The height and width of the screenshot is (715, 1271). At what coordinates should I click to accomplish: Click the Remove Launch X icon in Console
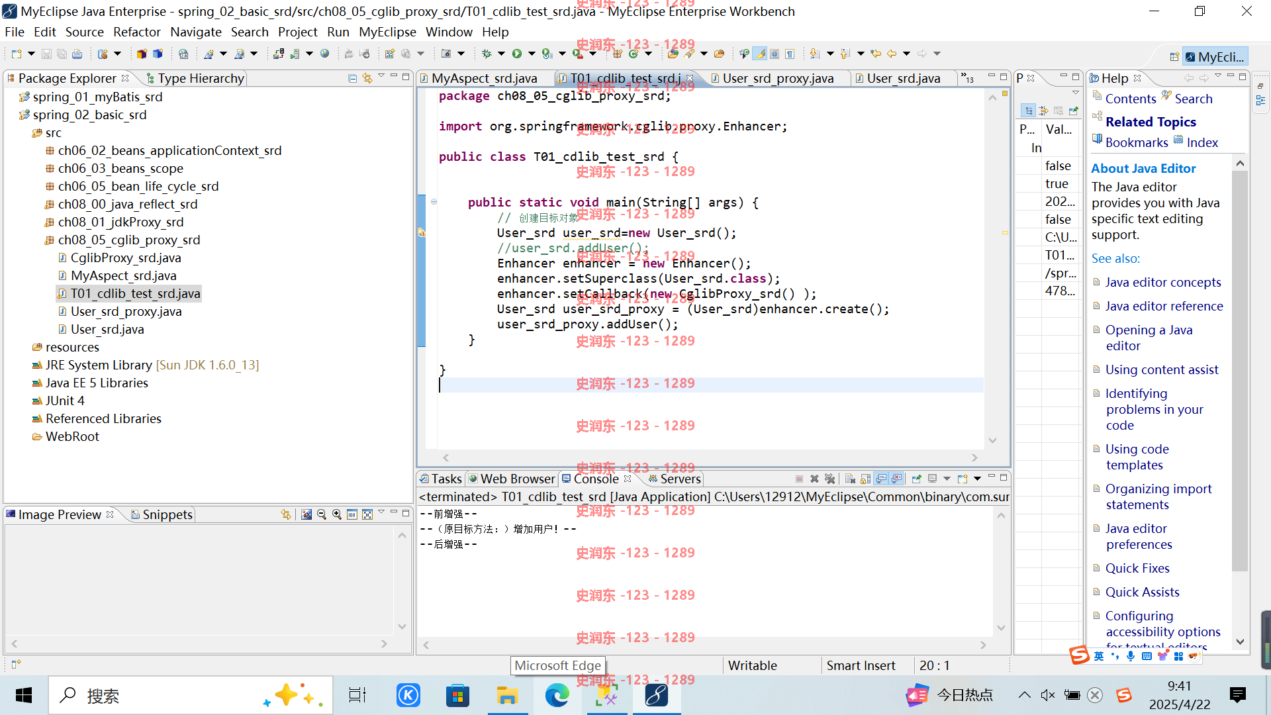[x=815, y=479]
